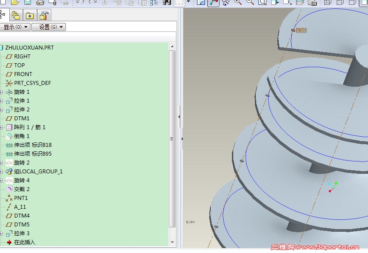Viewport: 368px width, 253px height.
Task: Click the Paste Special icon
Action: (142, 2)
